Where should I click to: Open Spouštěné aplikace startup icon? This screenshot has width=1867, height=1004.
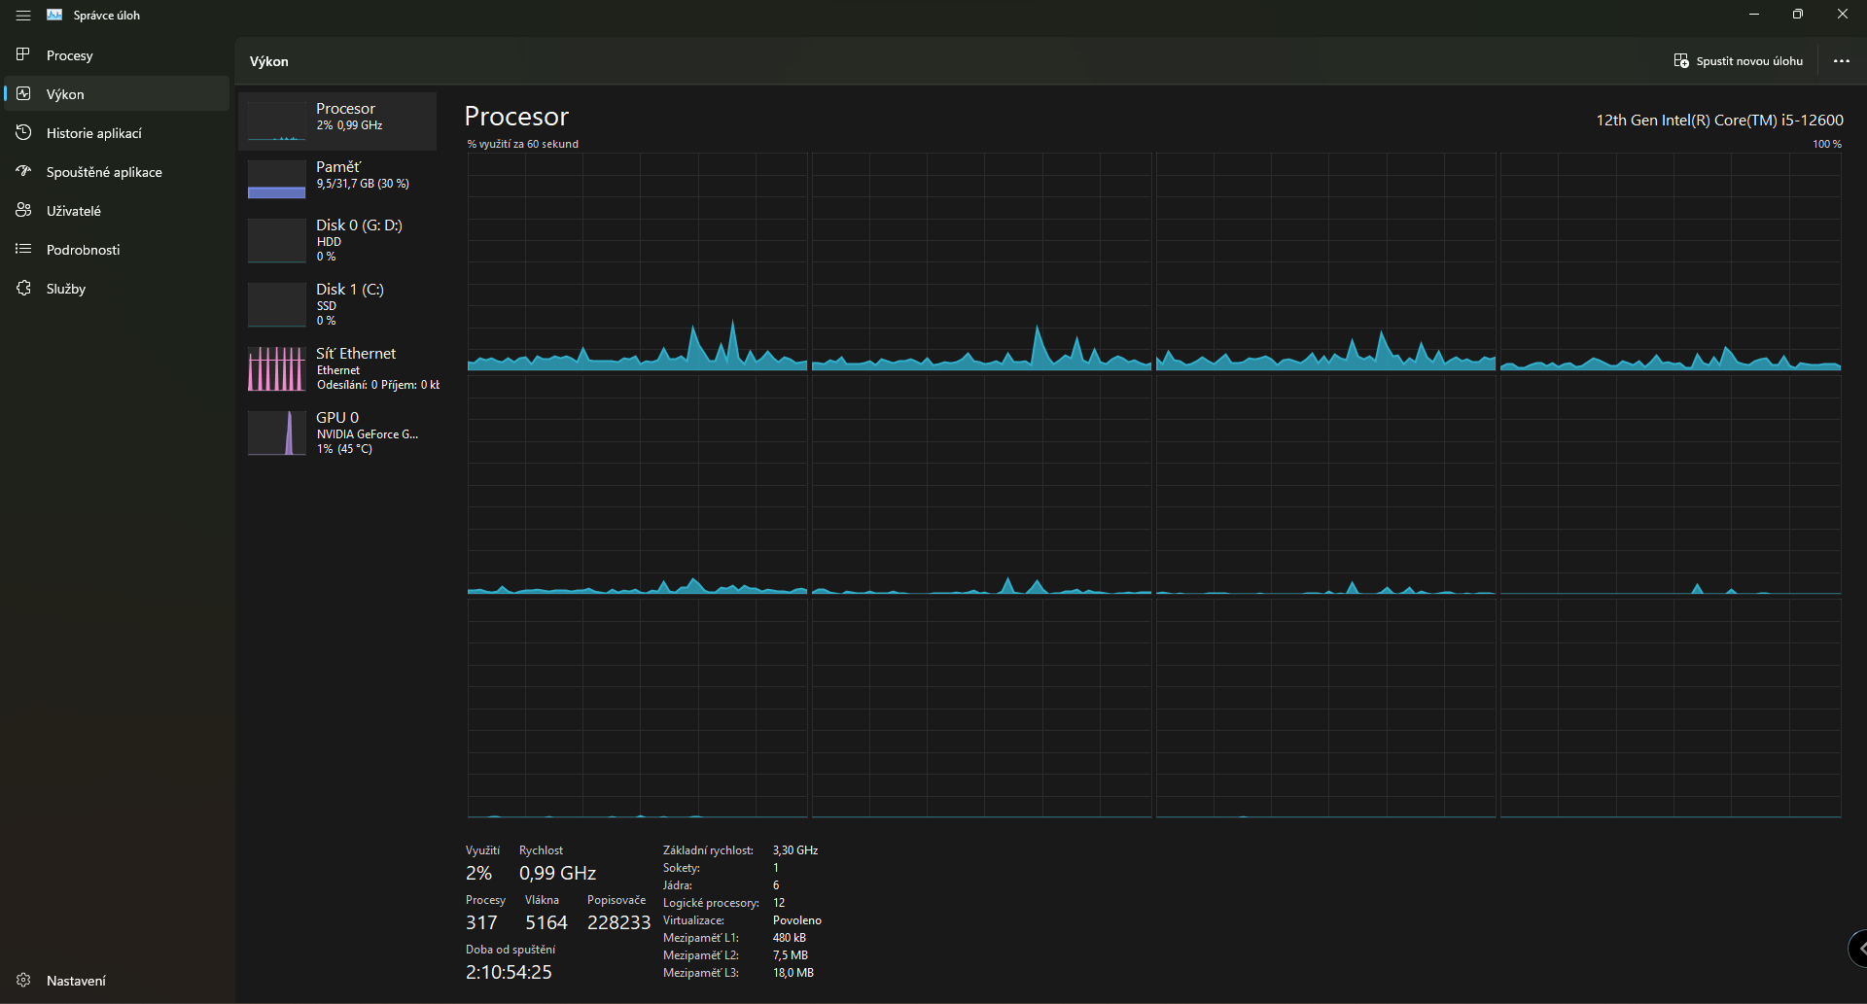(x=23, y=171)
